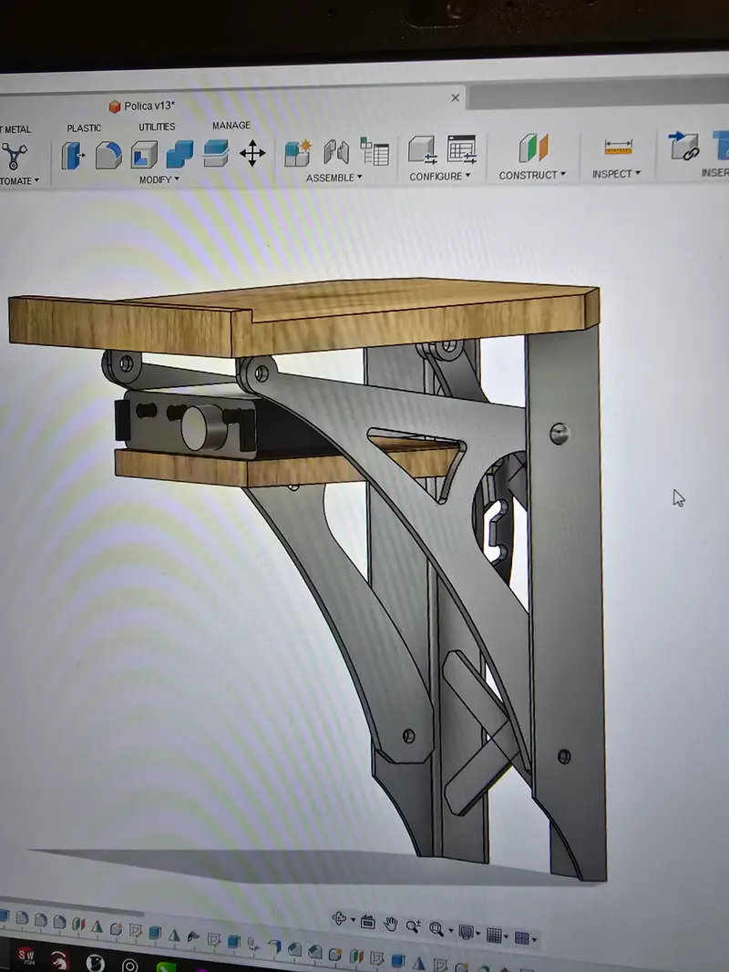
Task: Switch to the PLASTIC tab
Action: point(84,128)
